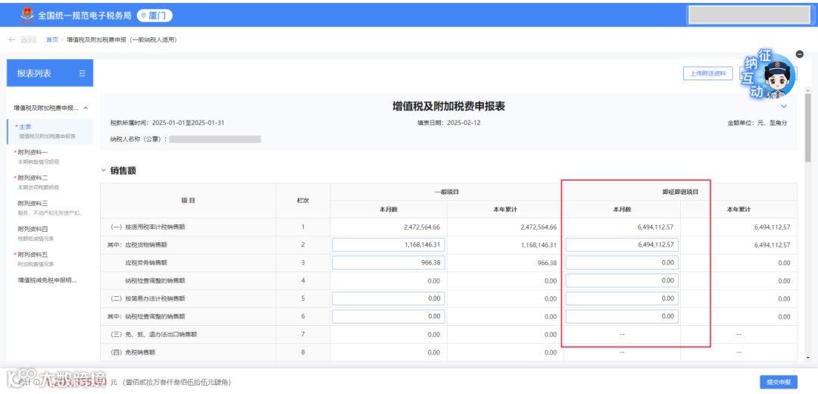The image size is (818, 394).
Task: Edit 应税劳务销售额 一般项目 本月数 field
Action: [x=388, y=262]
